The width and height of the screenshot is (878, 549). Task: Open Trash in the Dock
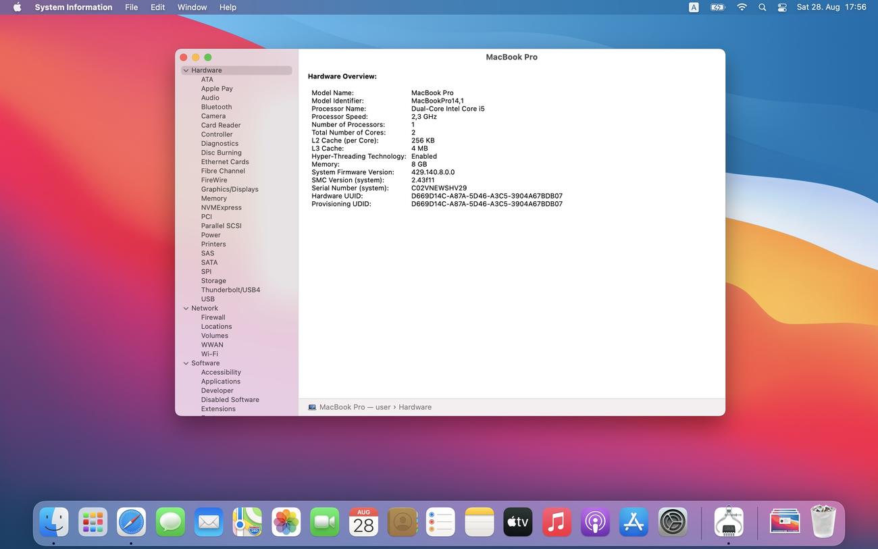point(823,522)
